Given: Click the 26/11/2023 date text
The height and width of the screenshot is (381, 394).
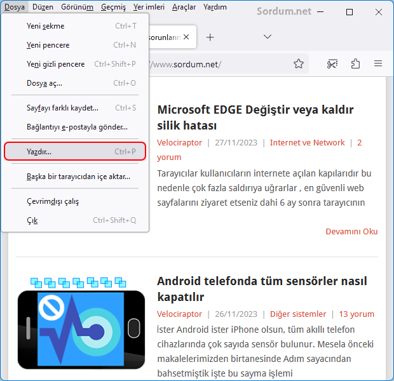Looking at the screenshot, I should pos(236,314).
